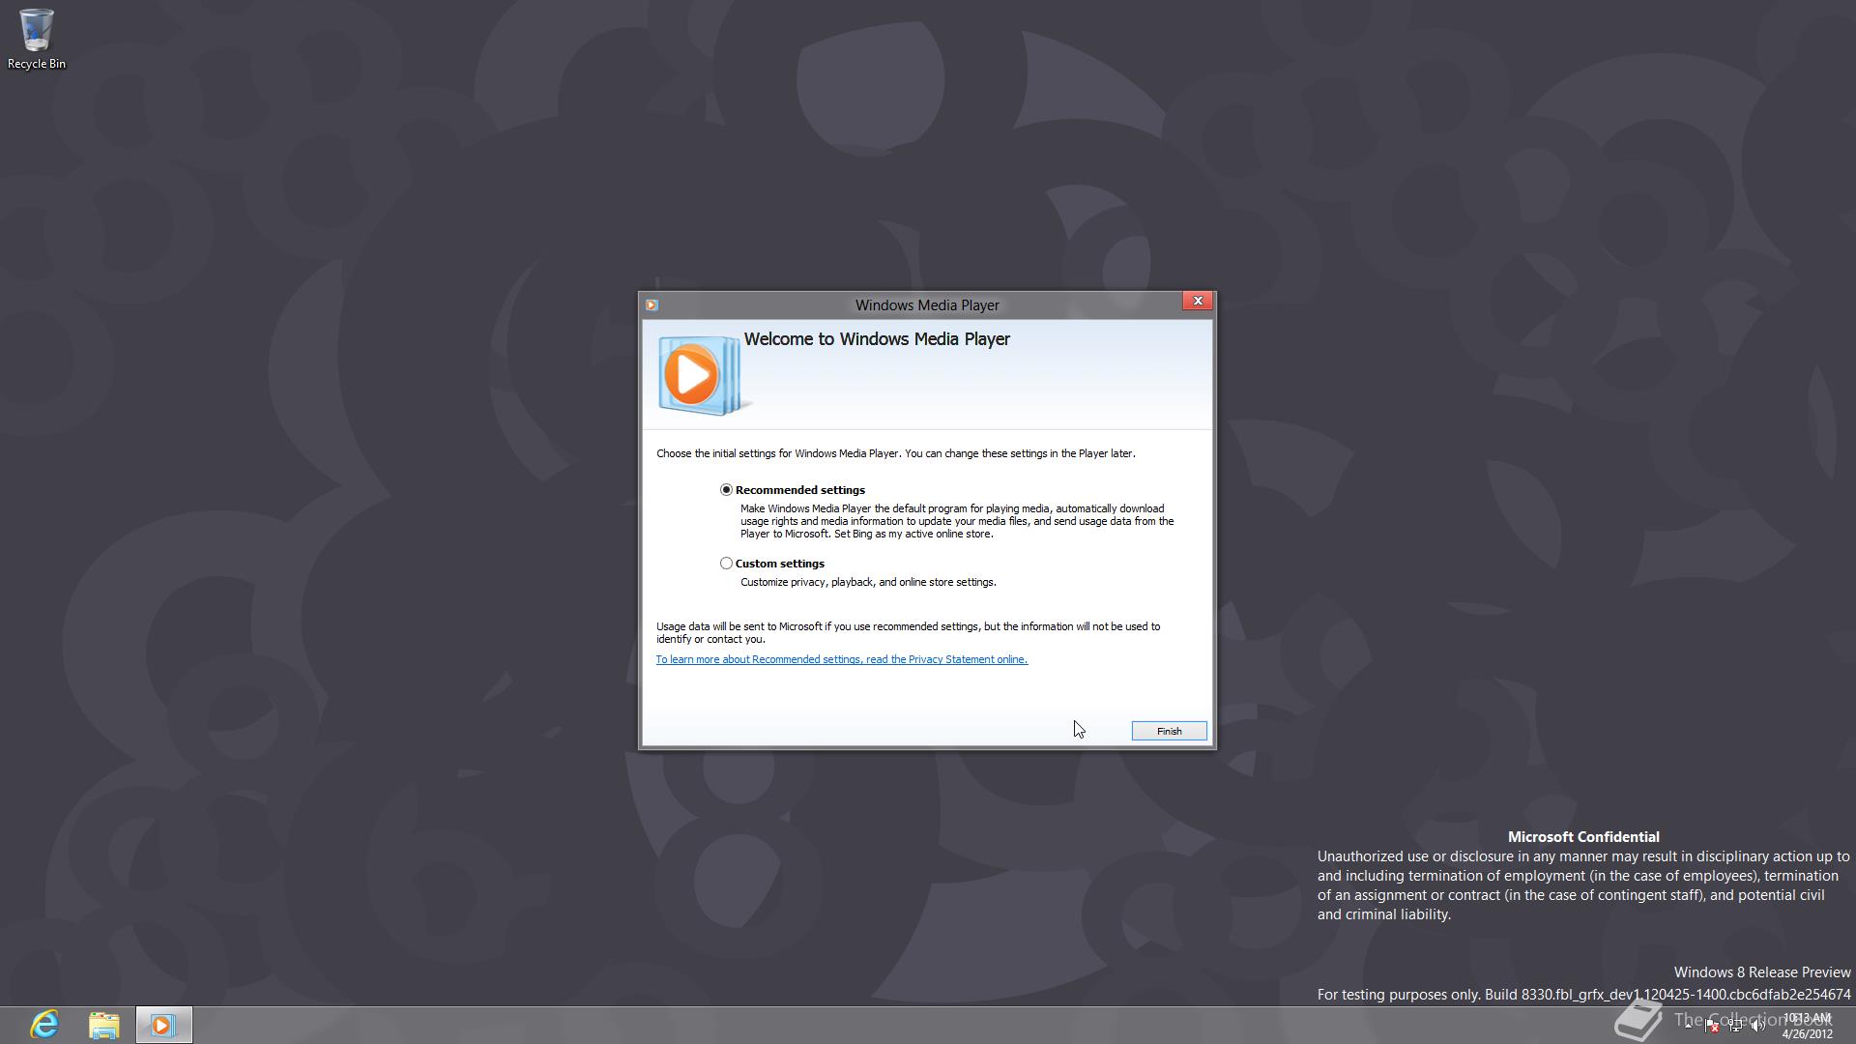Click the Finish button
Viewport: 1856px width, 1044px height.
[1169, 731]
